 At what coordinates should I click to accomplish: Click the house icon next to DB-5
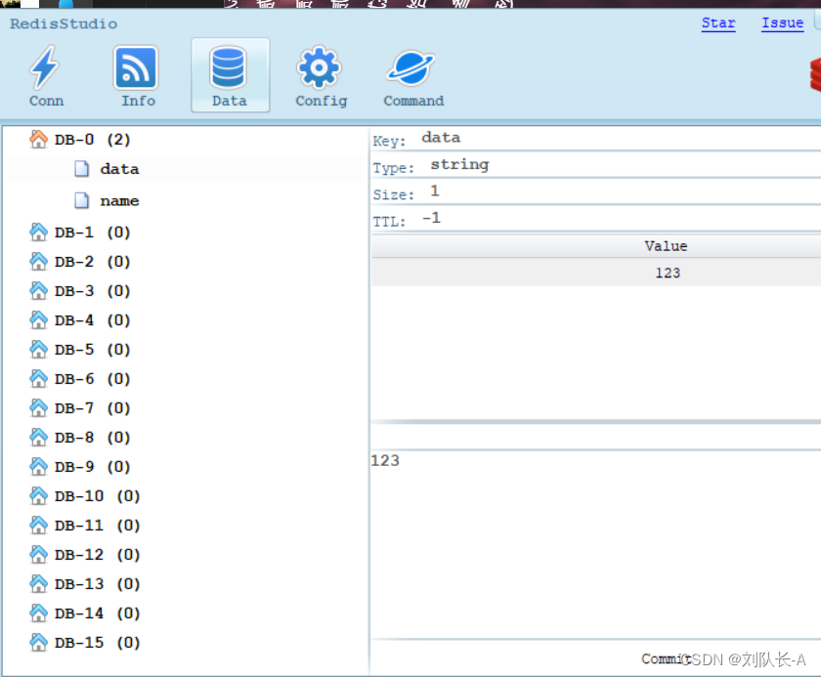point(36,348)
